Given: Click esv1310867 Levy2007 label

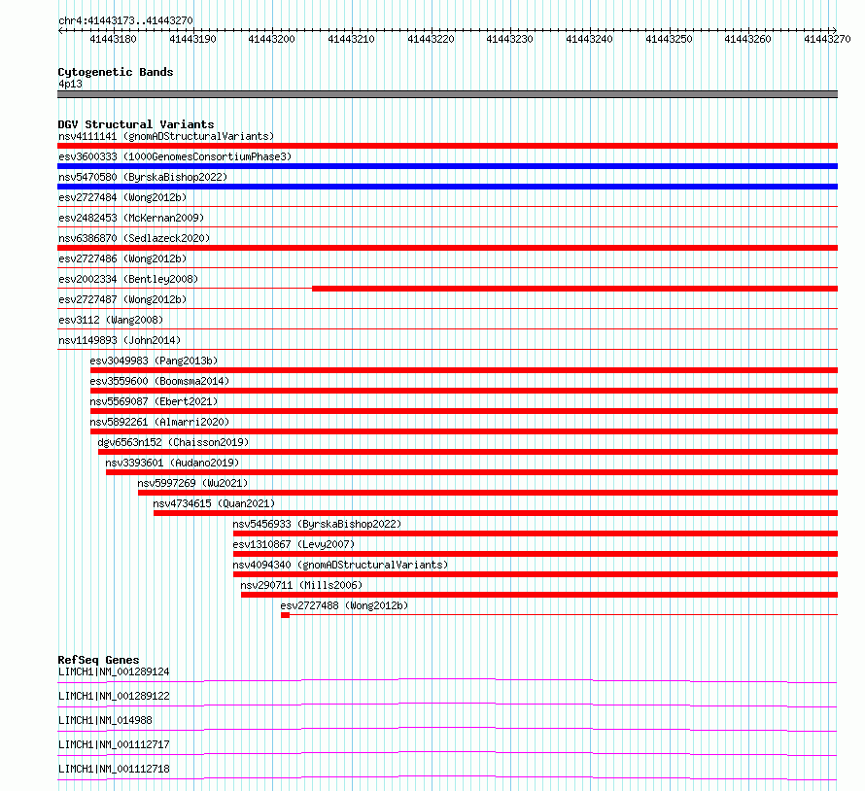Looking at the screenshot, I should 294,544.
